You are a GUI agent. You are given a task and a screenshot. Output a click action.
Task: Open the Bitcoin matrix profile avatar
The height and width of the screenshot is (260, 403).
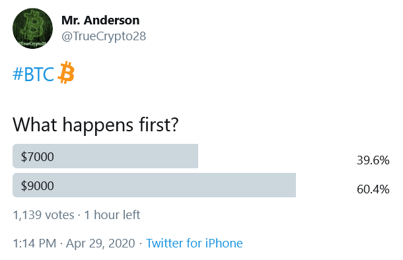32,28
